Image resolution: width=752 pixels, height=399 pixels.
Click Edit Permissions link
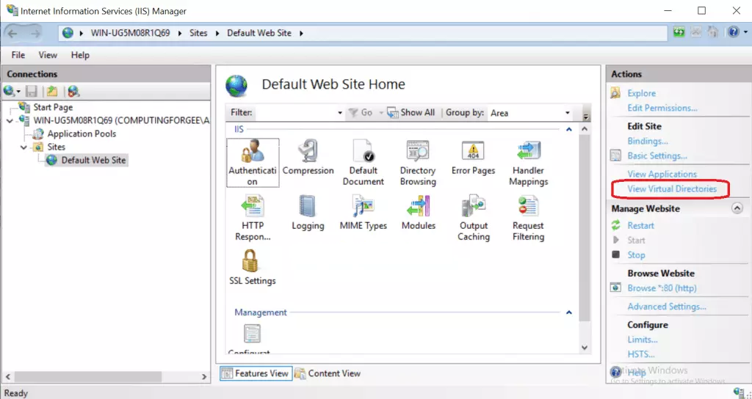[662, 108]
